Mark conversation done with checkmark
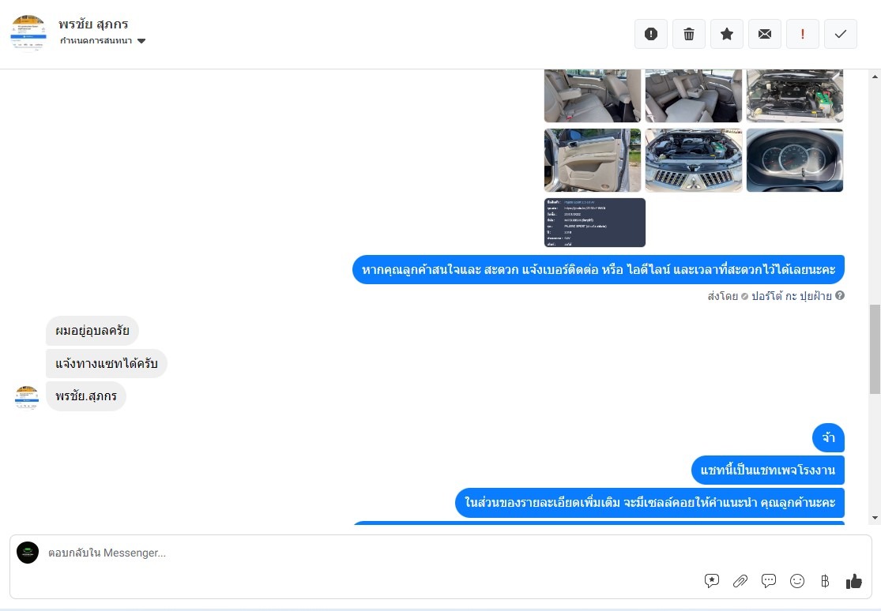The image size is (881, 611). pos(841,34)
